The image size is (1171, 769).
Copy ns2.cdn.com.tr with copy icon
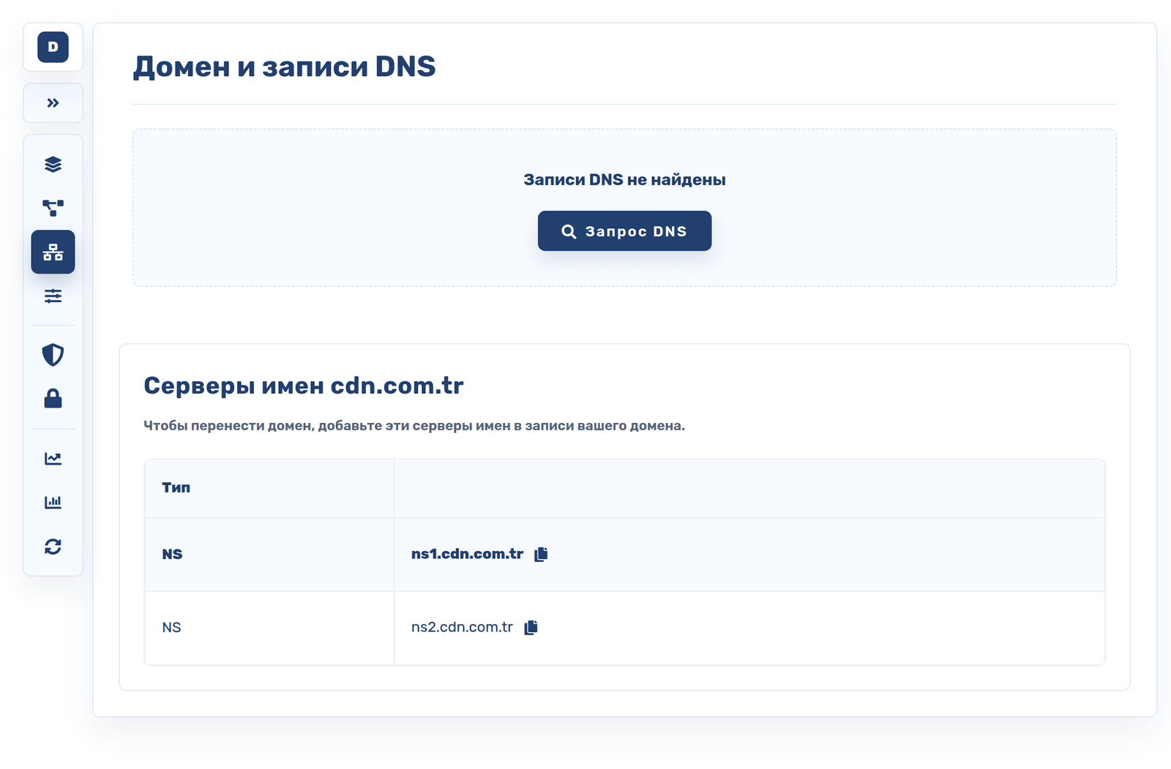pyautogui.click(x=531, y=627)
